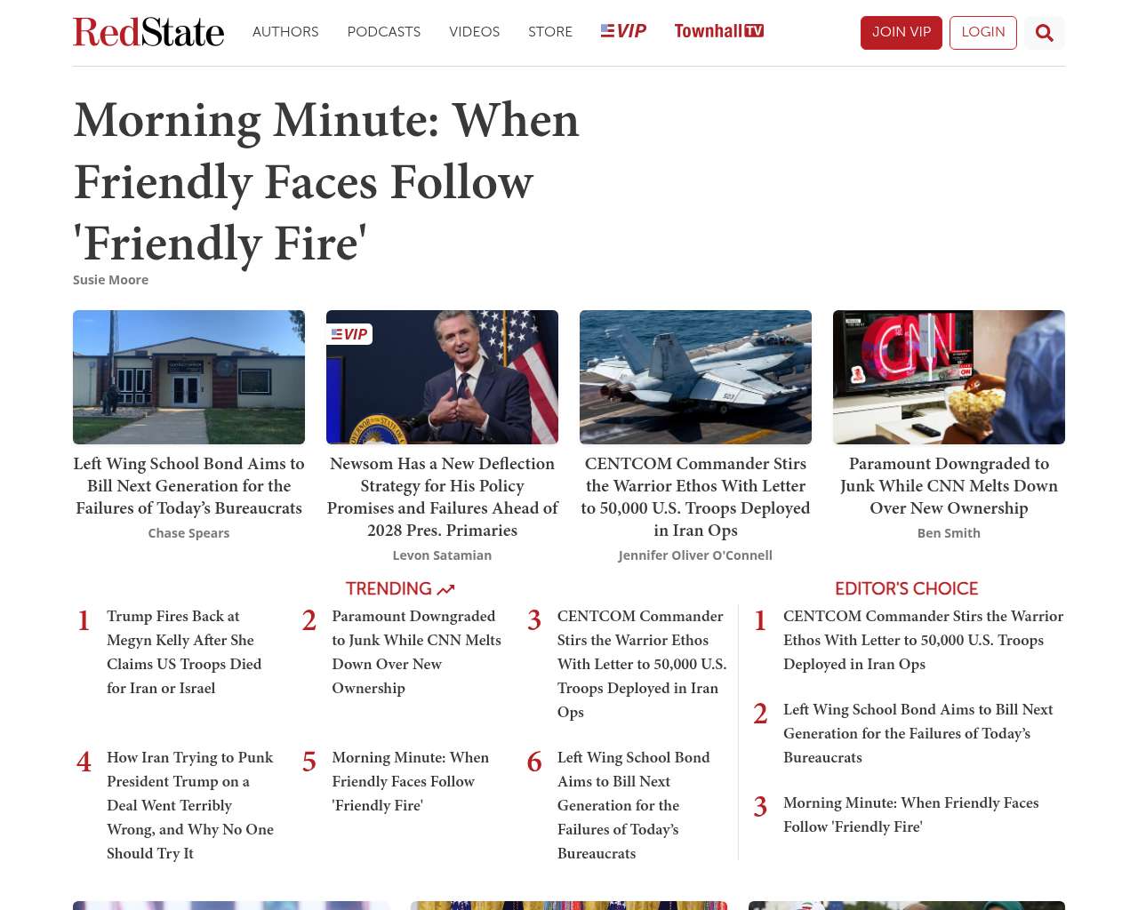Open the CNN popcorn article thumbnail
The height and width of the screenshot is (910, 1138).
[949, 377]
